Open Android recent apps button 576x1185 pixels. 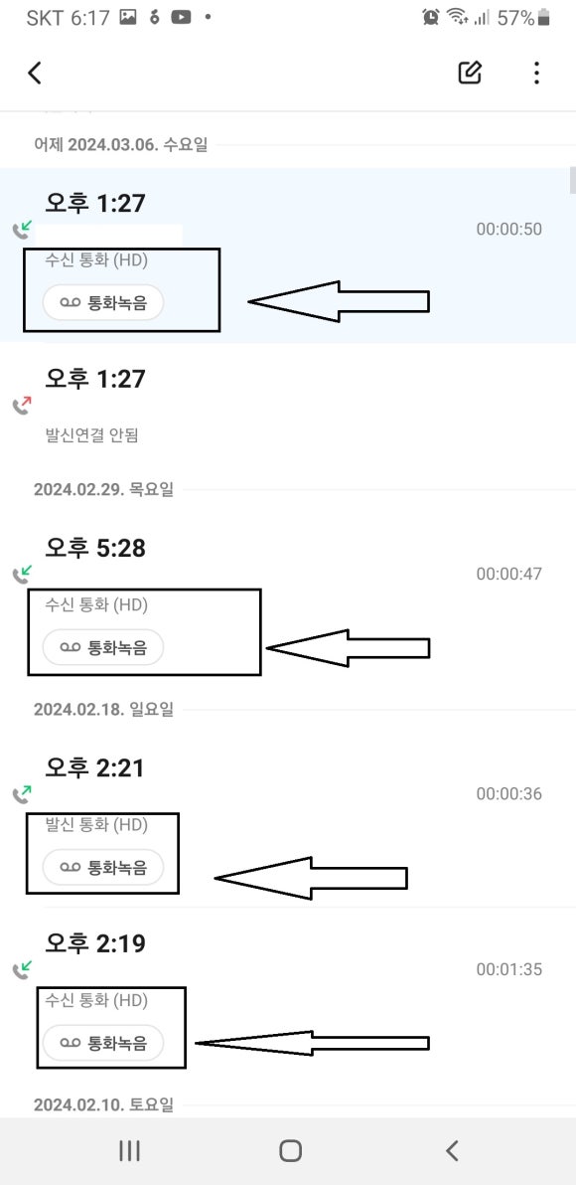coord(129,1150)
